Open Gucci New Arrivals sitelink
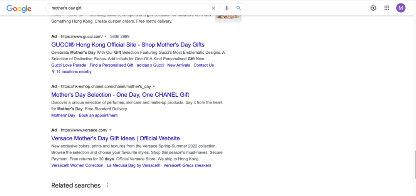The width and height of the screenshot is (416, 196). tap(179, 65)
